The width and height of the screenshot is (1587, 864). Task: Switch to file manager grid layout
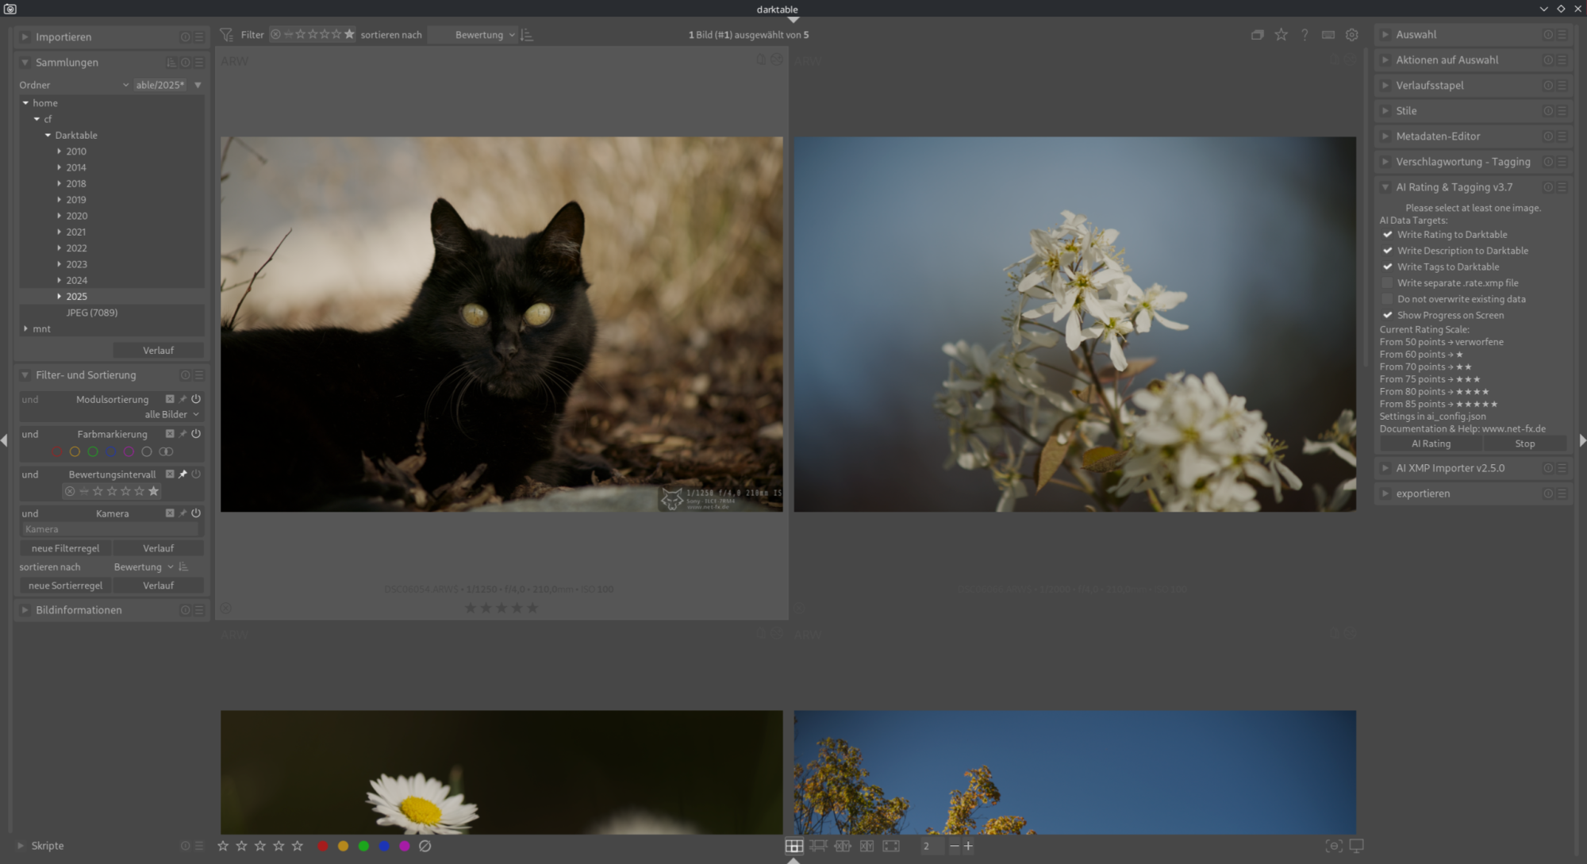(793, 846)
